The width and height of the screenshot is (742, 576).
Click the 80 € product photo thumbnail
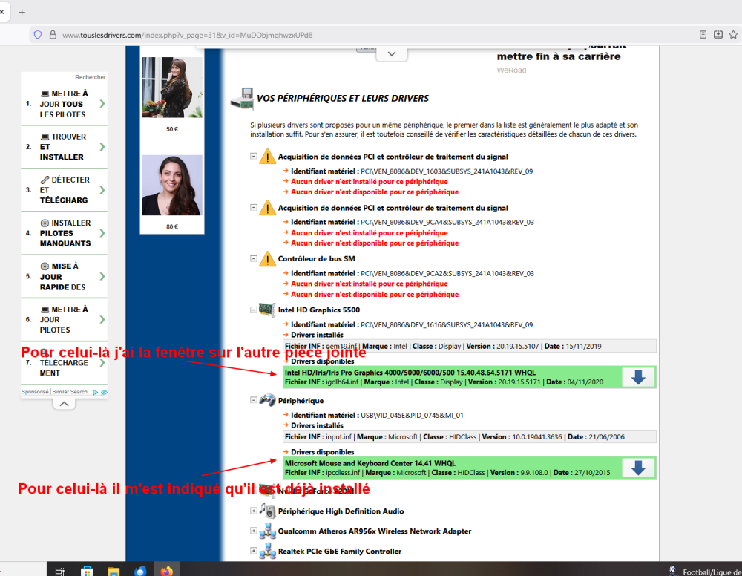pyautogui.click(x=172, y=186)
